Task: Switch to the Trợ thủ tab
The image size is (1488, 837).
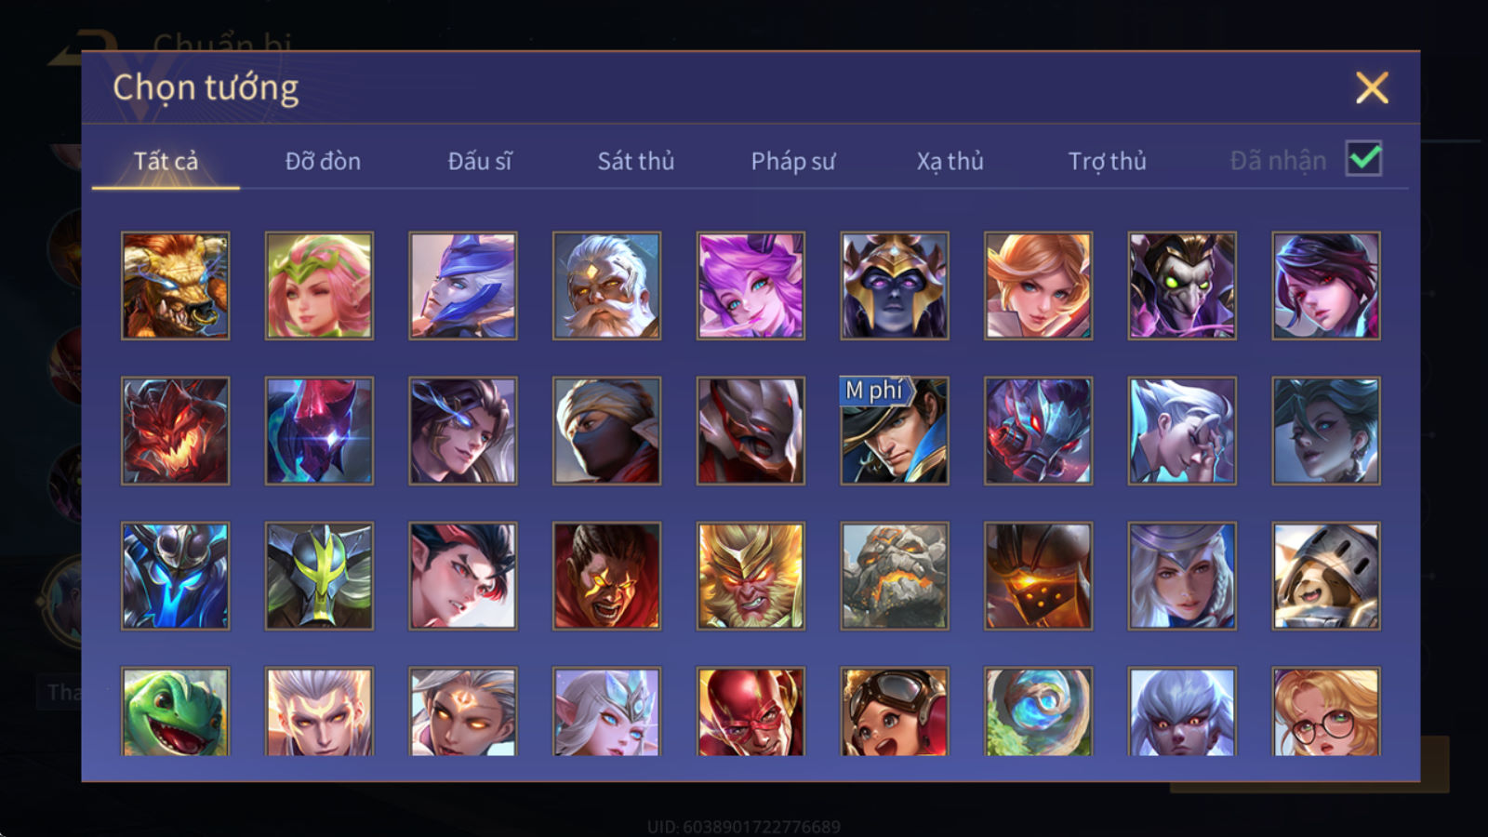Action: [1107, 161]
